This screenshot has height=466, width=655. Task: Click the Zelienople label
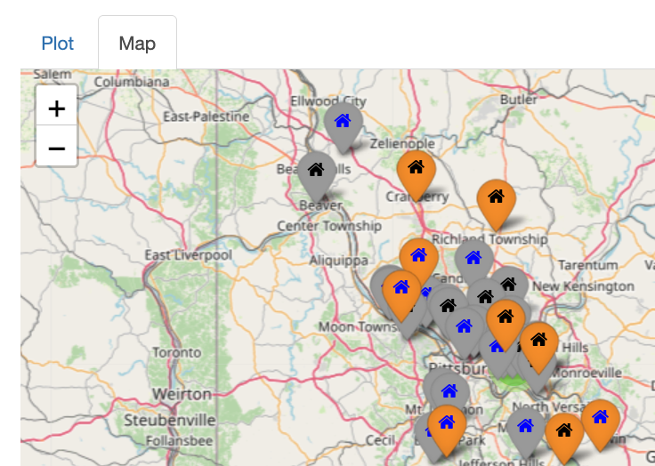[402, 144]
